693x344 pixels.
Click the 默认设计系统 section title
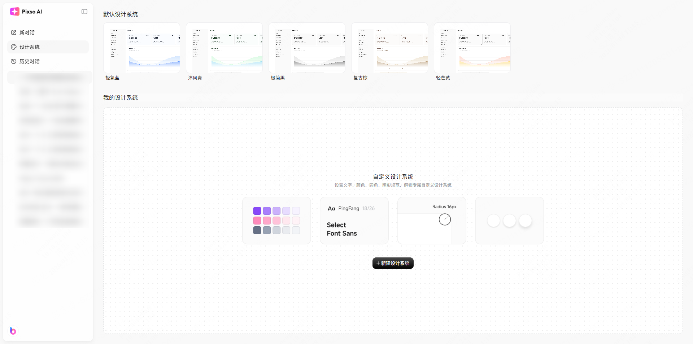click(121, 14)
